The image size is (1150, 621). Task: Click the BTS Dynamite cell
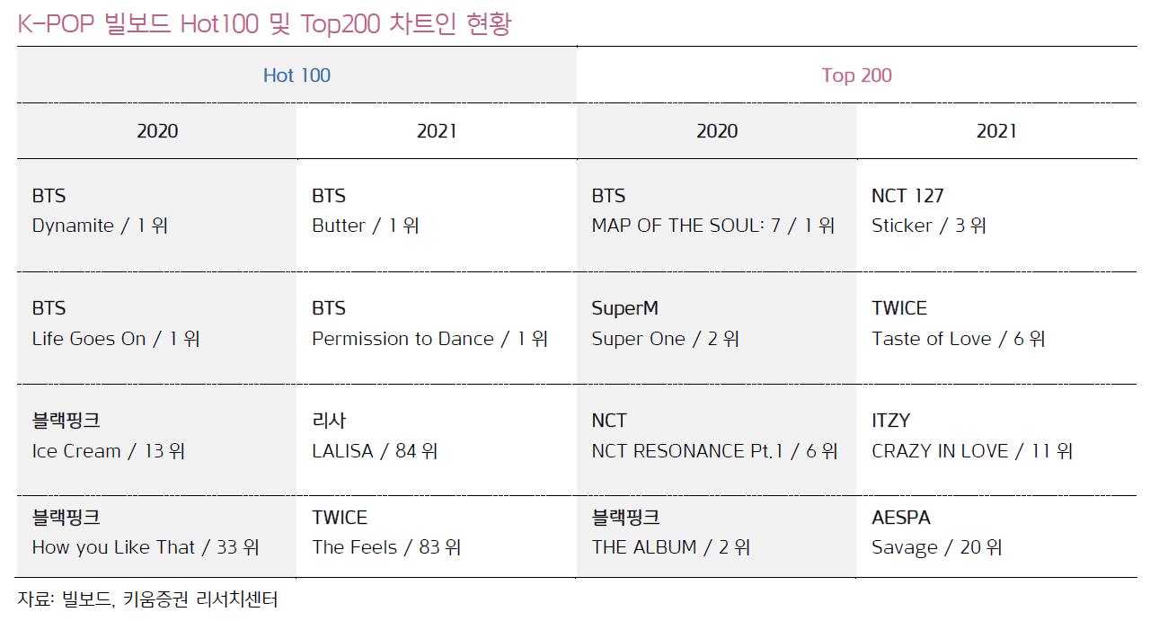156,215
